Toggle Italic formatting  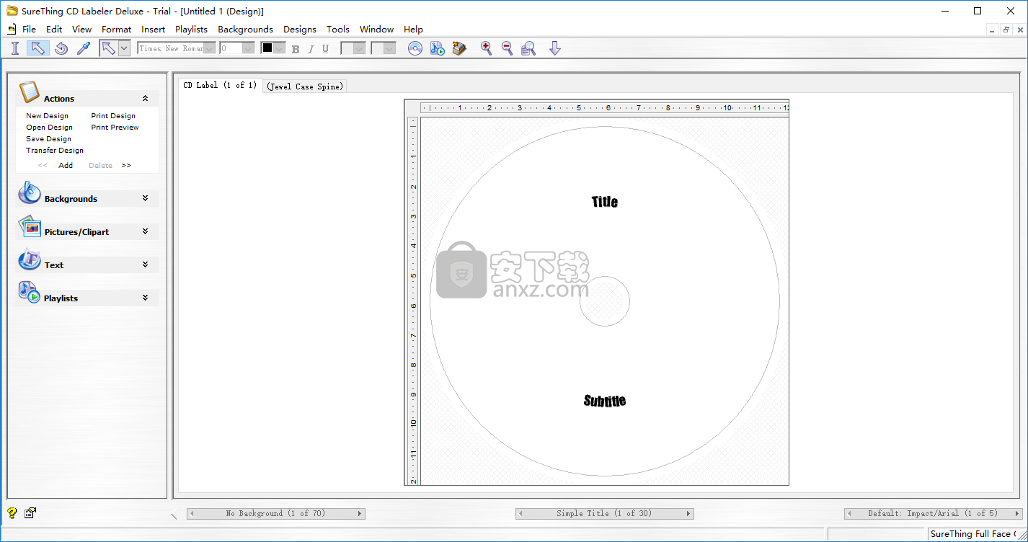pos(311,49)
